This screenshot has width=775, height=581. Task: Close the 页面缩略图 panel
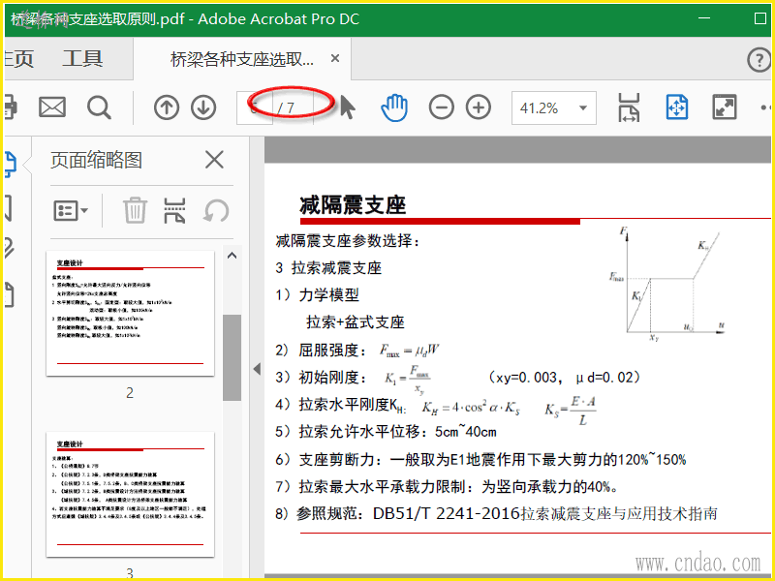214,160
